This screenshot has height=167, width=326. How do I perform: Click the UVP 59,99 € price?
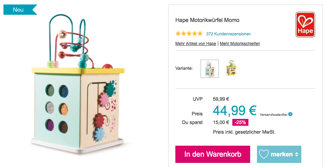click(221, 99)
